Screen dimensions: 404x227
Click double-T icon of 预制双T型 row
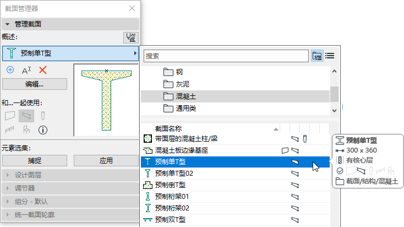coord(148,220)
